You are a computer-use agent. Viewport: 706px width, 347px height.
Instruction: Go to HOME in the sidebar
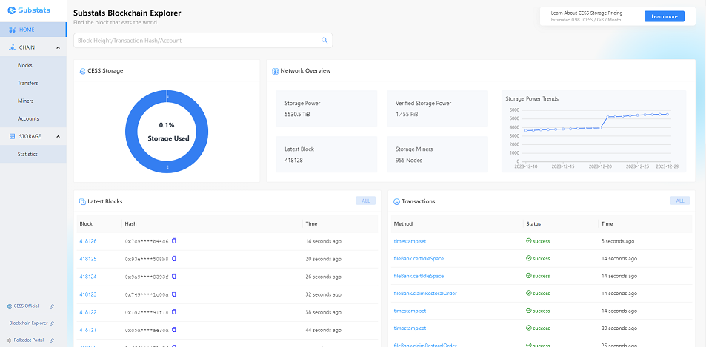click(33, 30)
